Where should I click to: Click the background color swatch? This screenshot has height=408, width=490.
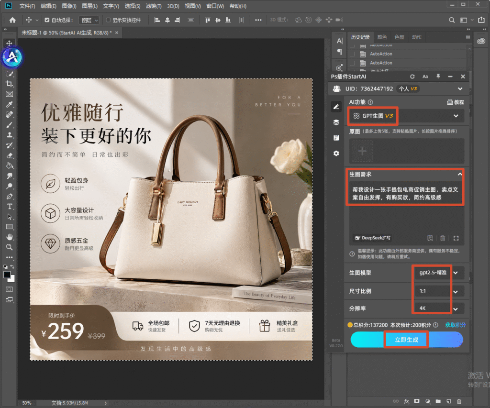tap(12, 280)
